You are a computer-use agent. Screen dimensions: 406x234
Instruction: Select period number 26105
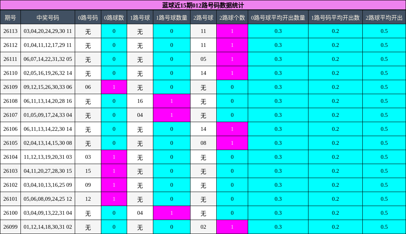[10, 143]
